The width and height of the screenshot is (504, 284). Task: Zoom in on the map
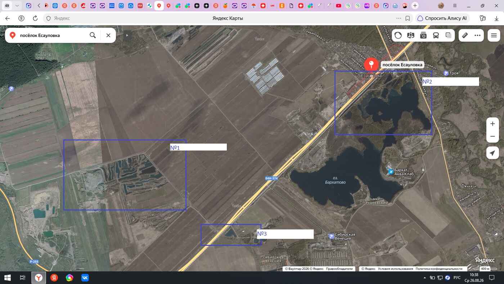click(492, 124)
